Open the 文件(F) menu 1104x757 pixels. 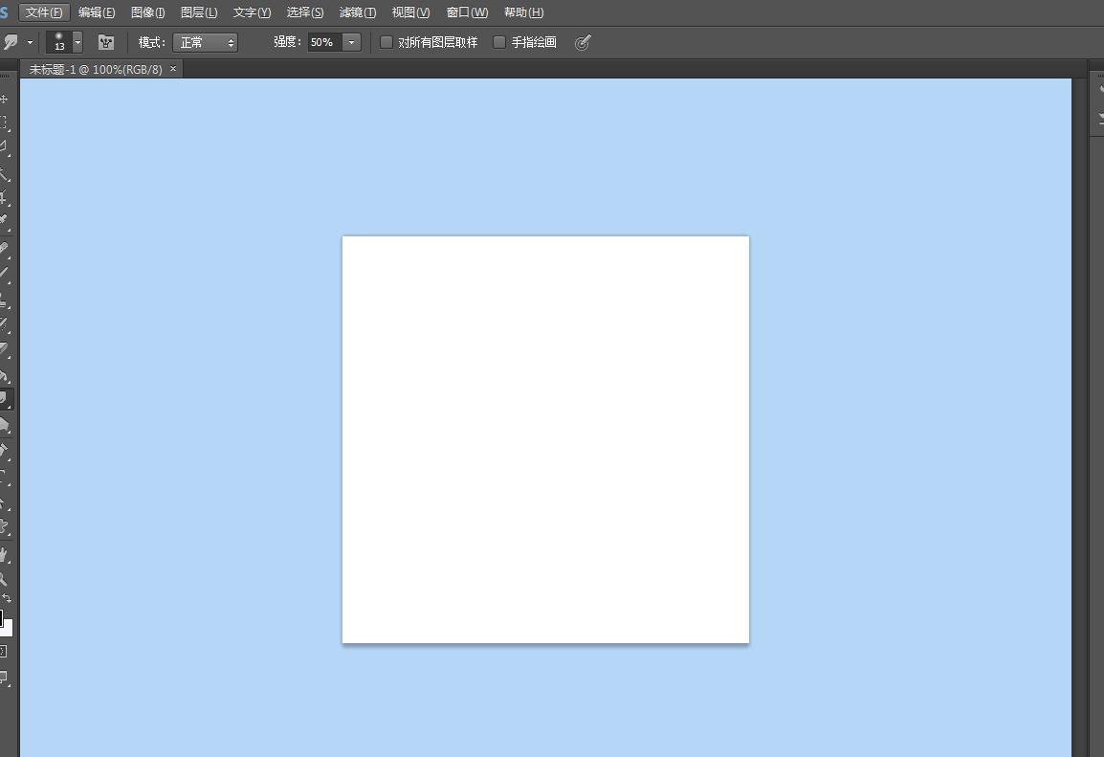(44, 12)
